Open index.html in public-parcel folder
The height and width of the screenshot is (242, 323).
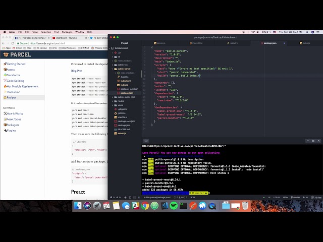tap(126, 81)
